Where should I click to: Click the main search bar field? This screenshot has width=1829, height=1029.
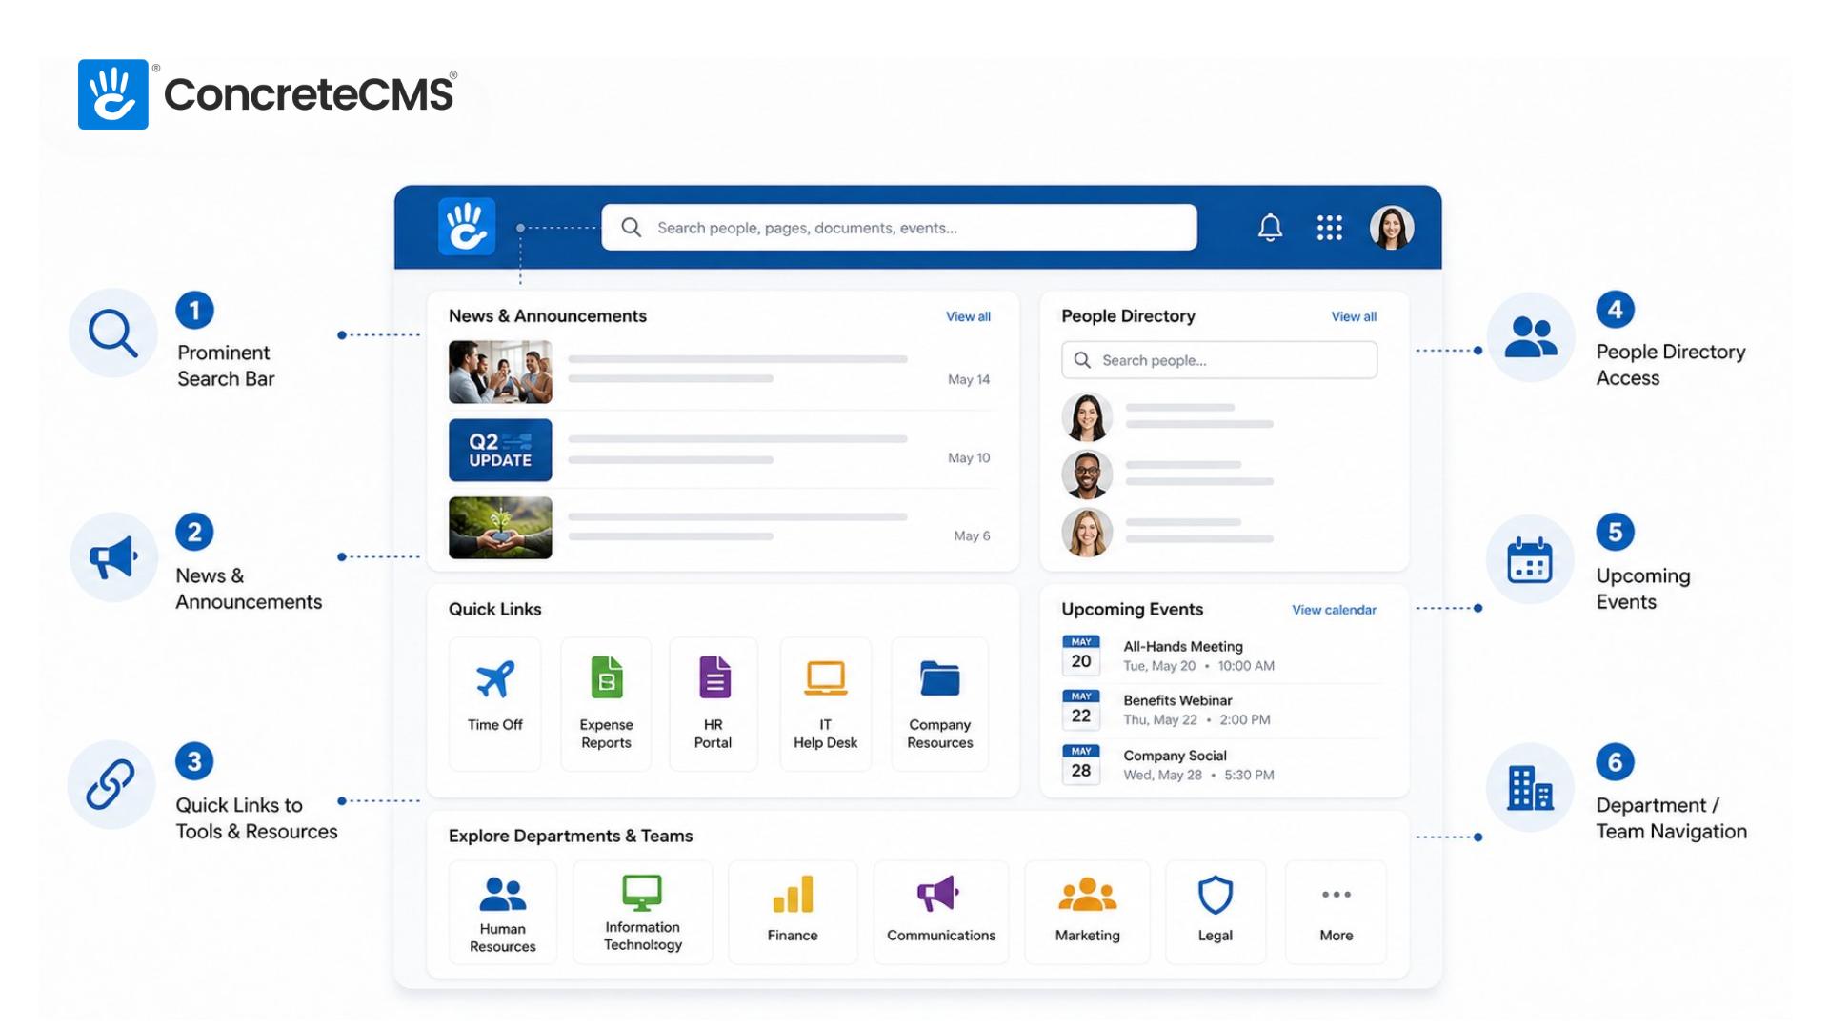pyautogui.click(x=899, y=228)
